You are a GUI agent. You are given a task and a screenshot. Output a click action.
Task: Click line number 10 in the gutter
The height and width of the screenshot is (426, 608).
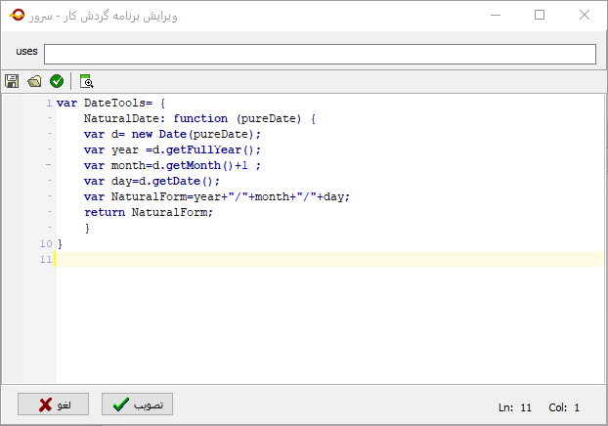pyautogui.click(x=46, y=243)
